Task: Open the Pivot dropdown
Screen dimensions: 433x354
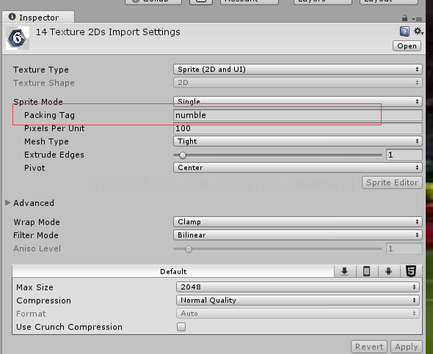Action: [298, 168]
